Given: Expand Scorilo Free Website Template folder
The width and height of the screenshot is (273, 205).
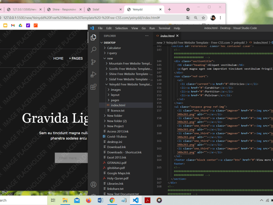Looking at the screenshot, I should pos(106,69).
